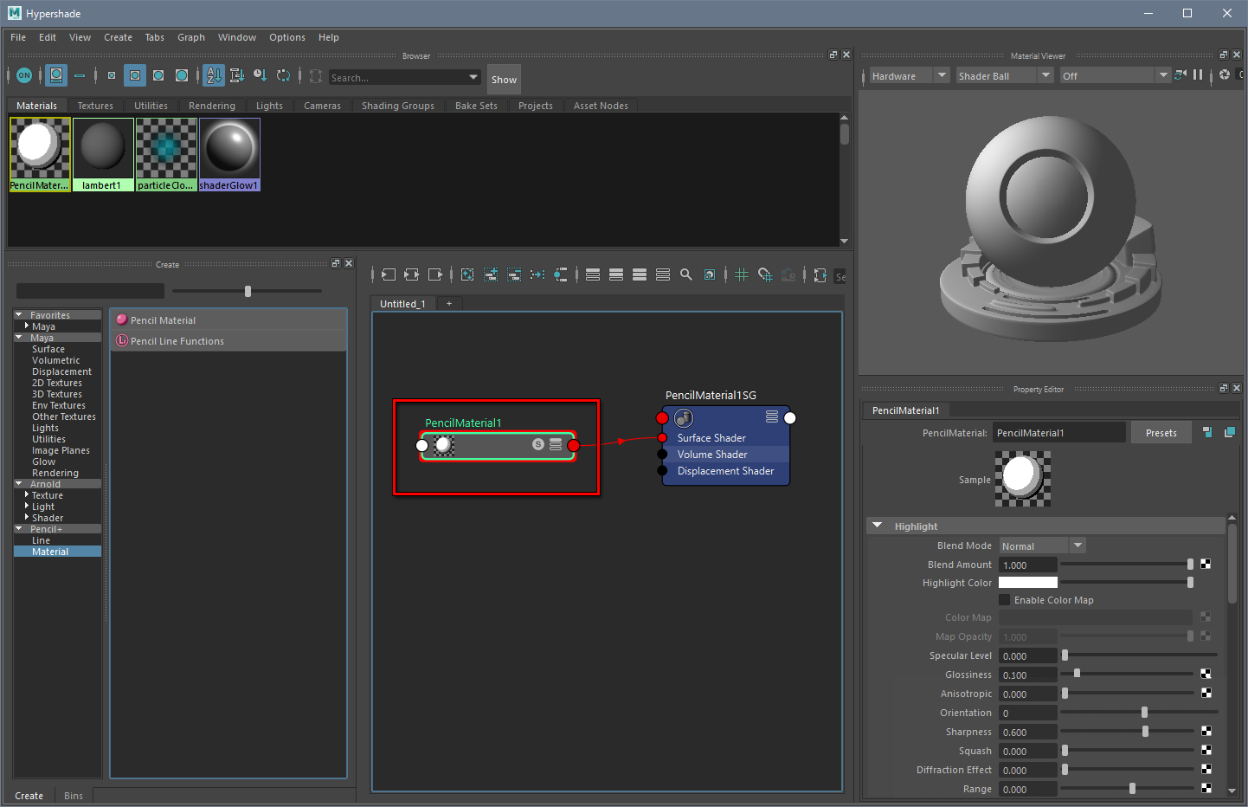
Task: Open the Blend Mode Normal dropdown
Action: coord(1078,546)
